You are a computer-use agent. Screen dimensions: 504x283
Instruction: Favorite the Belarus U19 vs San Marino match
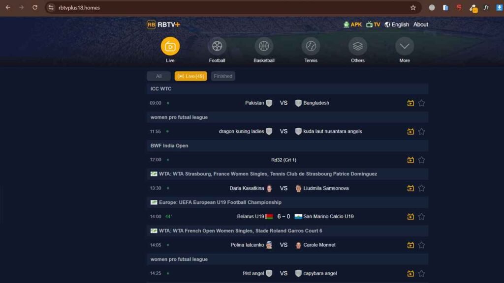421,217
